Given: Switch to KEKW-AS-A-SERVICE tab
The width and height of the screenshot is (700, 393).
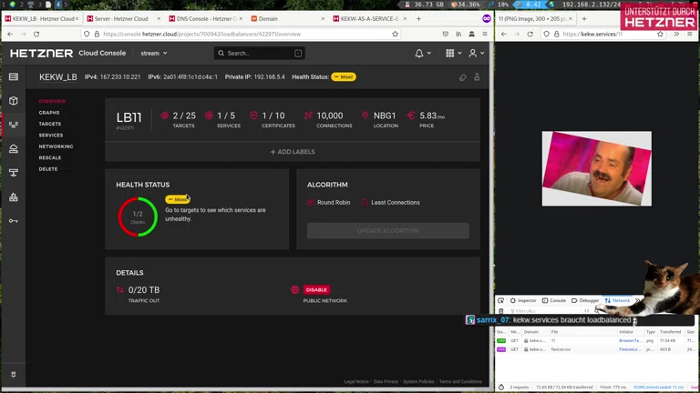Looking at the screenshot, I should [x=369, y=19].
